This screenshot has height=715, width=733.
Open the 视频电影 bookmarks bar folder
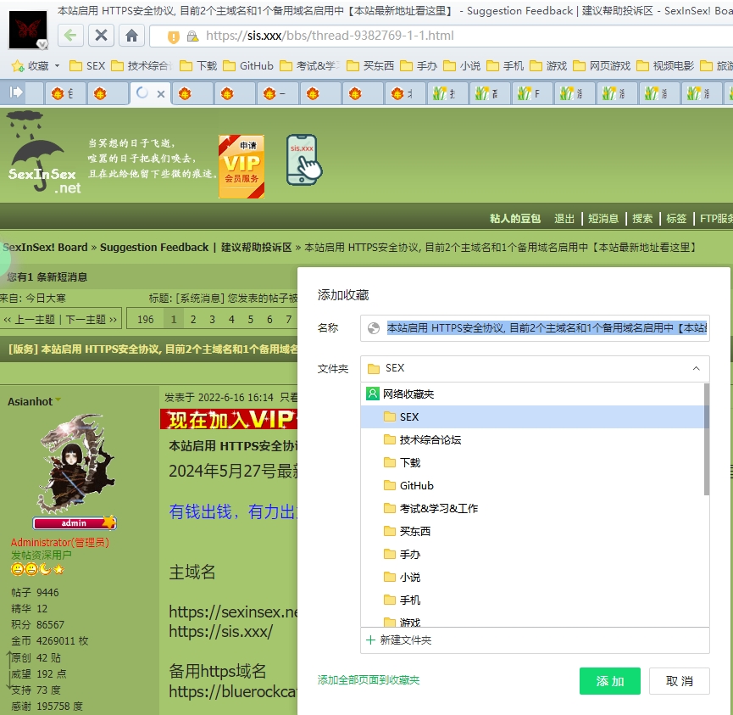[665, 66]
